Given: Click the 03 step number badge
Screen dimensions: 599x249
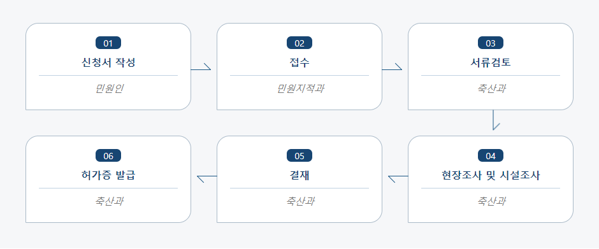Looking at the screenshot, I should [491, 43].
